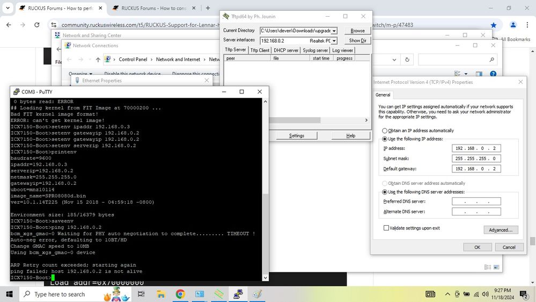Image resolution: width=536 pixels, height=302 pixels.
Task: Refresh the Network Connections address bar
Action: 407,60
